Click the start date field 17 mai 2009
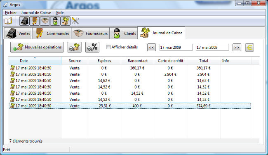The width and height of the screenshot is (268, 155). 176,48
